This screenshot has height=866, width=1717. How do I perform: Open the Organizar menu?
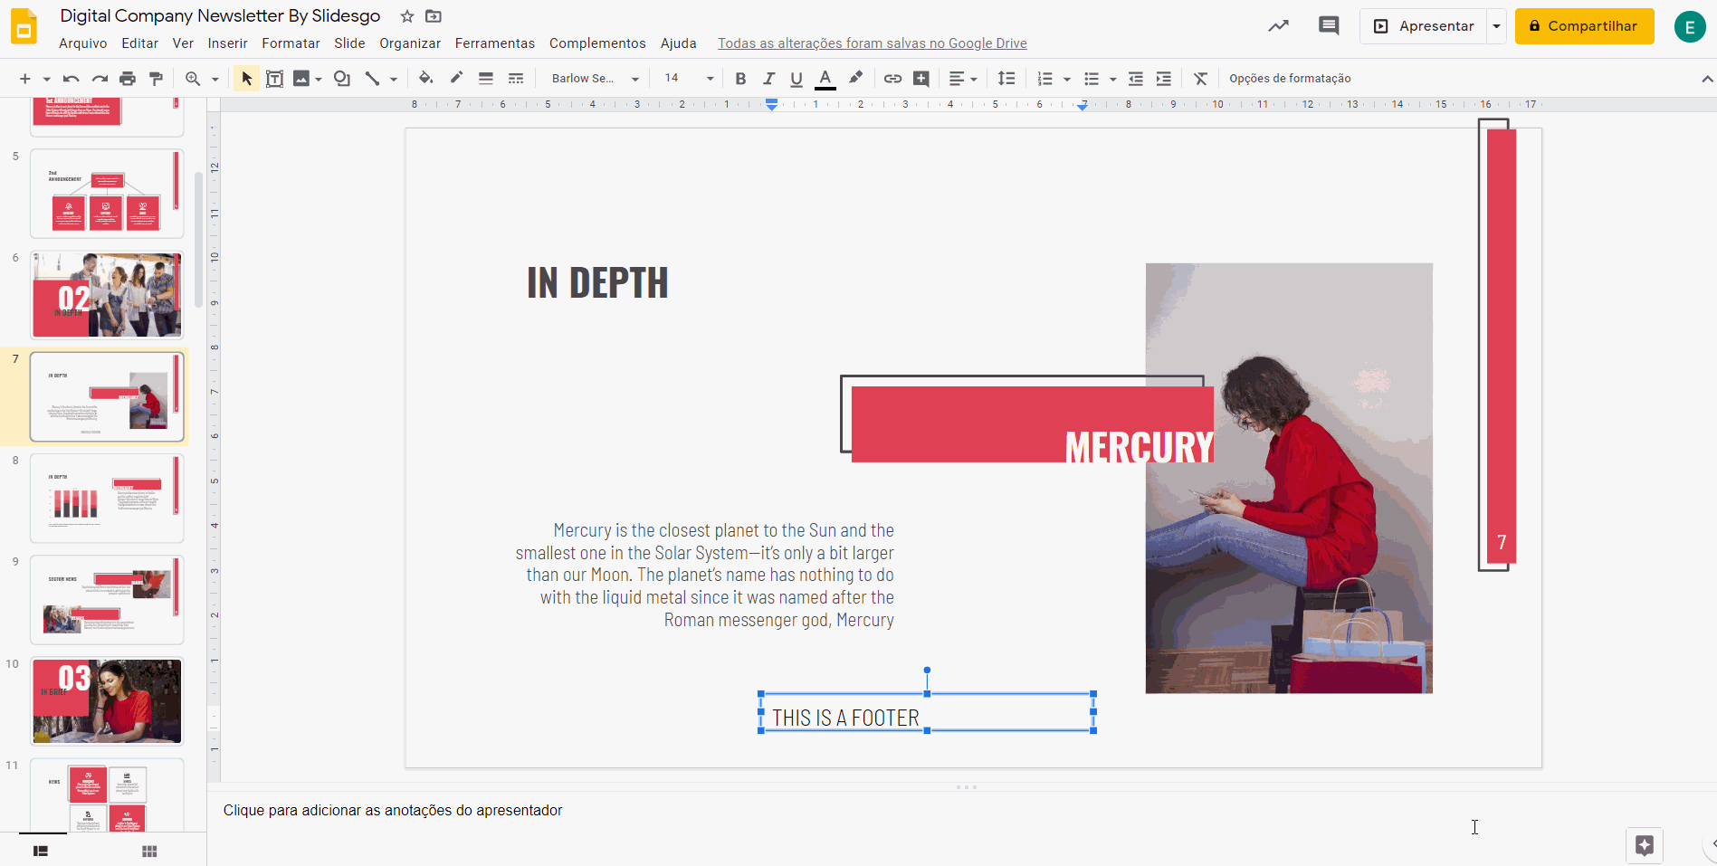point(410,43)
